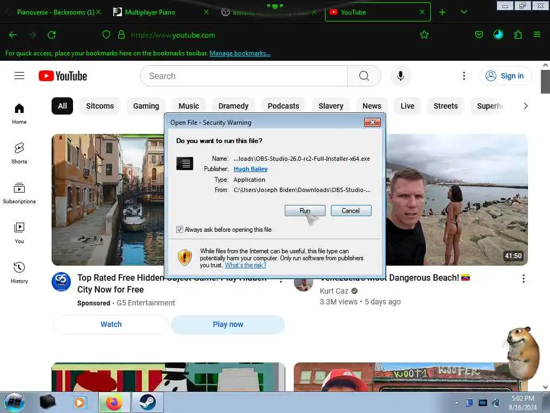Expand the list all tabs chevron
This screenshot has width=550, height=413.
464,12
